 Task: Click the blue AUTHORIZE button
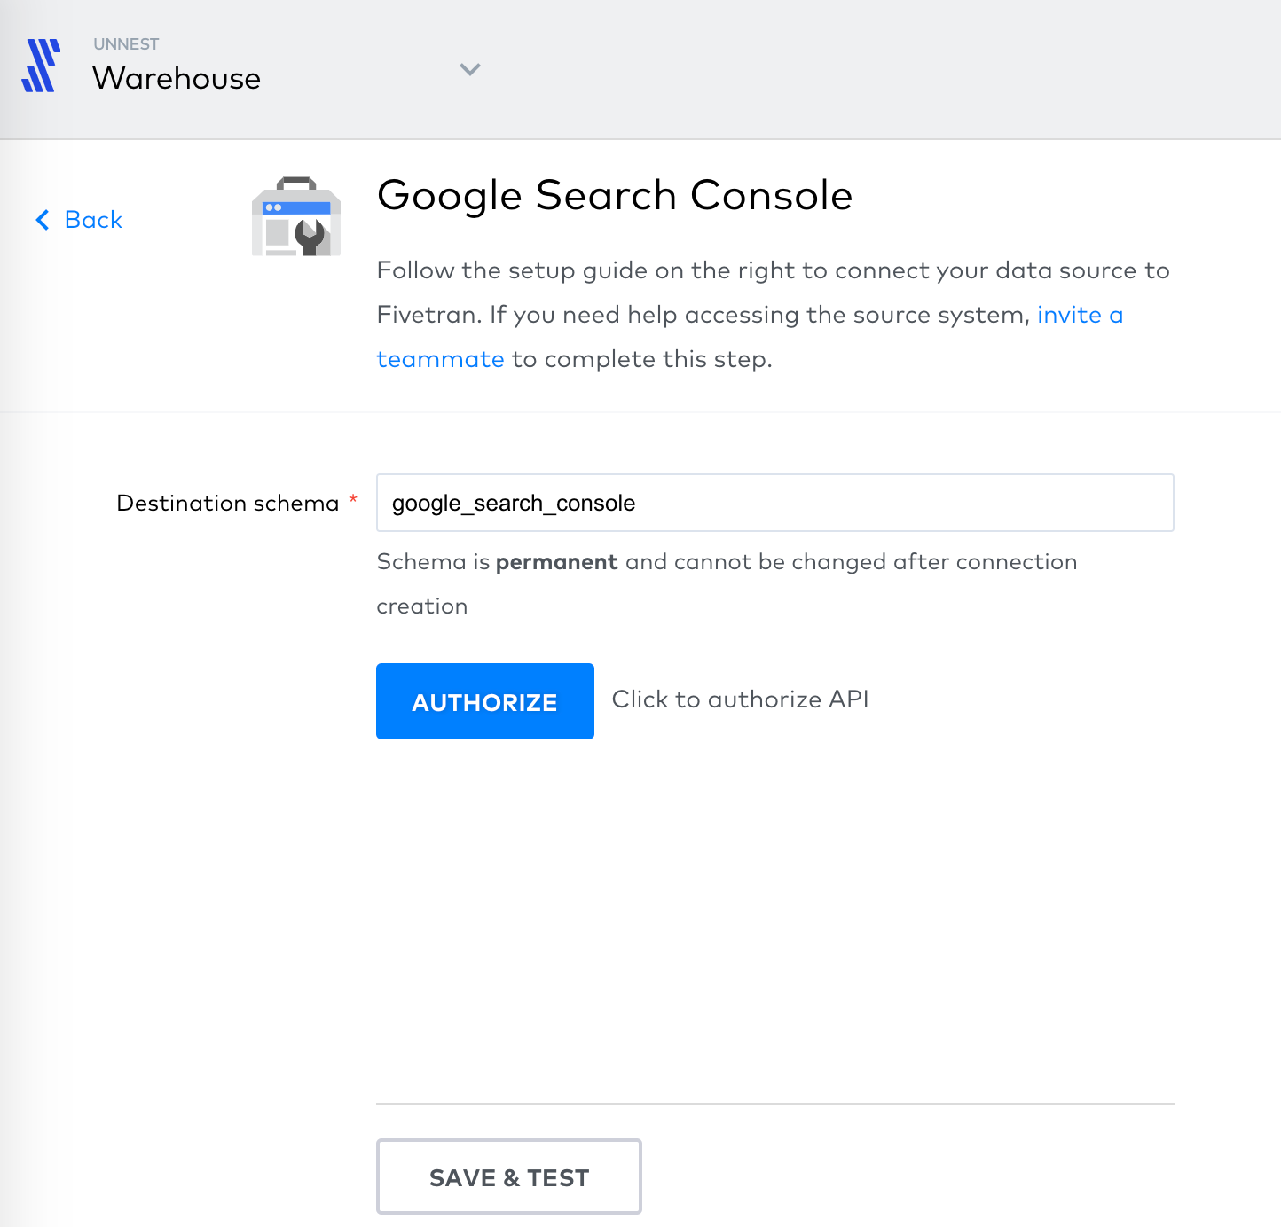tap(485, 701)
